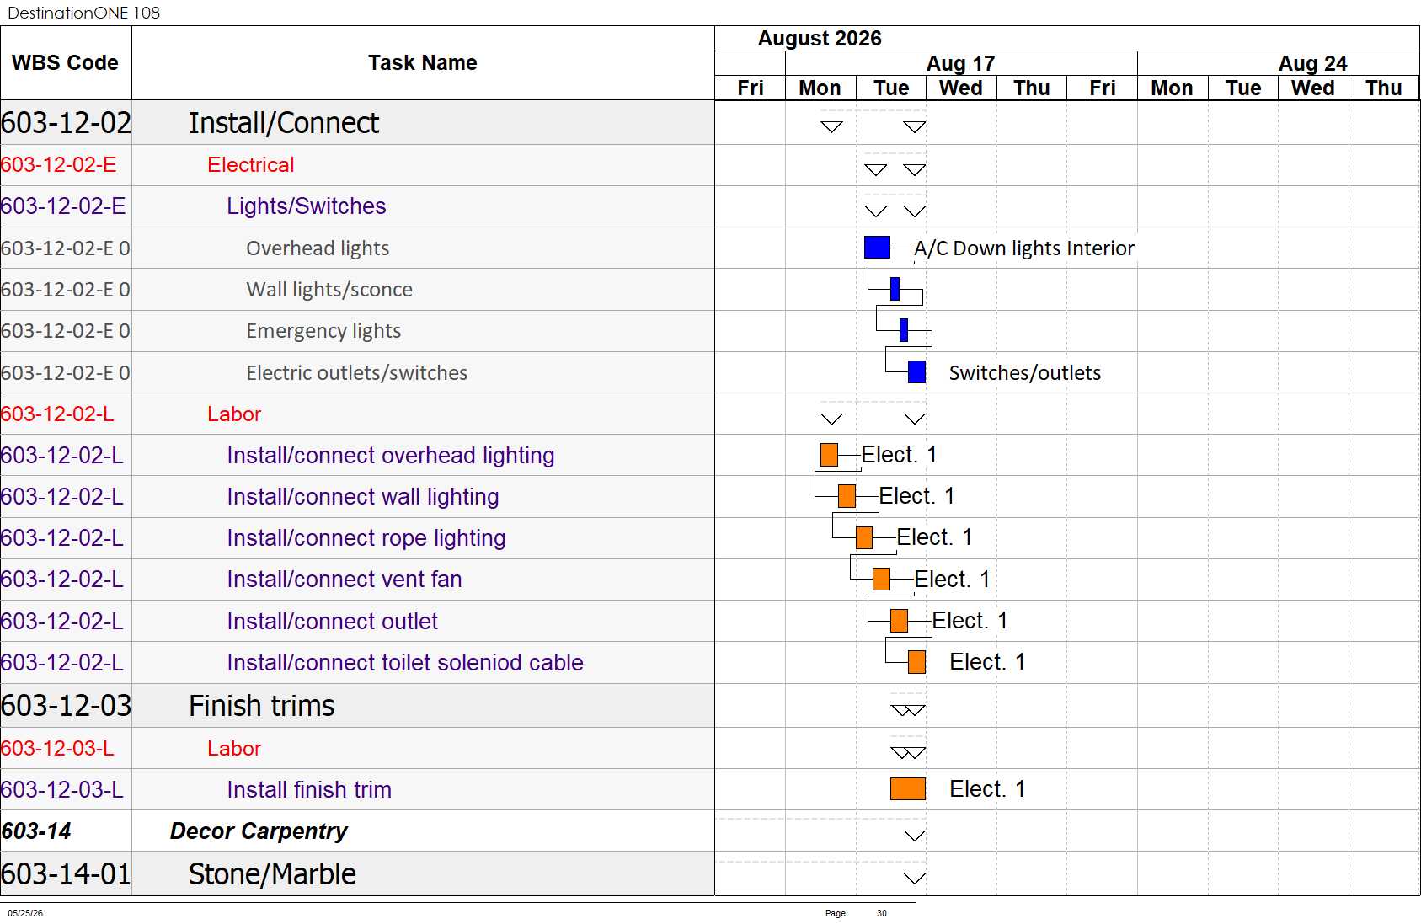The width and height of the screenshot is (1421, 924).
Task: Click the blue Wall lights/sconce task bar
Action: pos(895,289)
